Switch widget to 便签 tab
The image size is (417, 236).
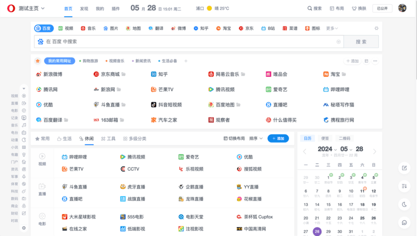(x=325, y=138)
